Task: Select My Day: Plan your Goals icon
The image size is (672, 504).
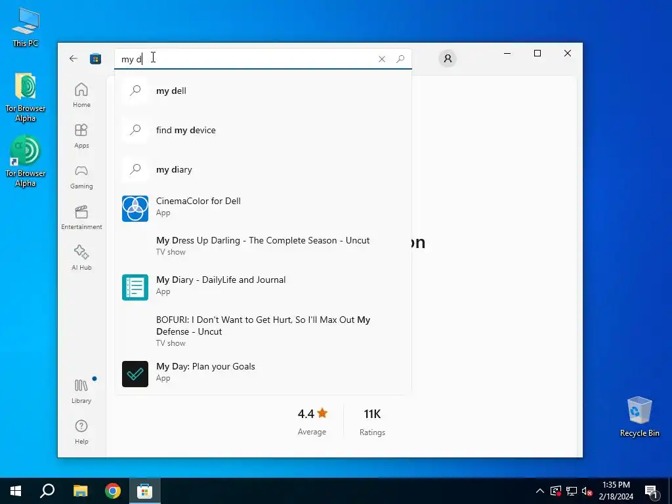Action: 135,373
